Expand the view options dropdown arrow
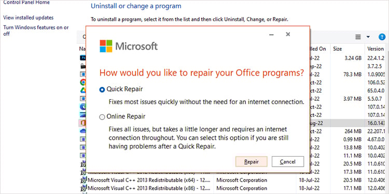389x194 pixels. tap(368, 37)
